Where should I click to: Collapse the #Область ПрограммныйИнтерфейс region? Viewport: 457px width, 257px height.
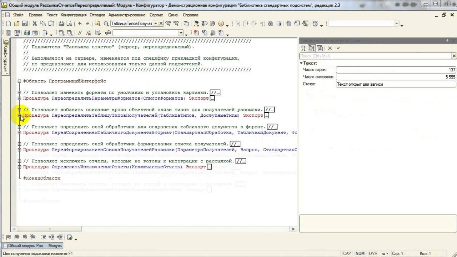click(20, 81)
